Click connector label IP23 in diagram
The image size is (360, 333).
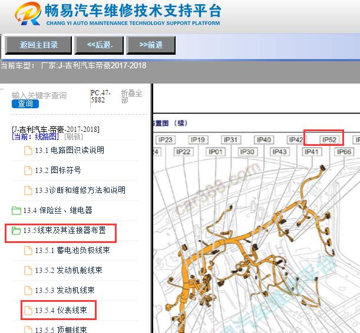pyautogui.click(x=166, y=139)
